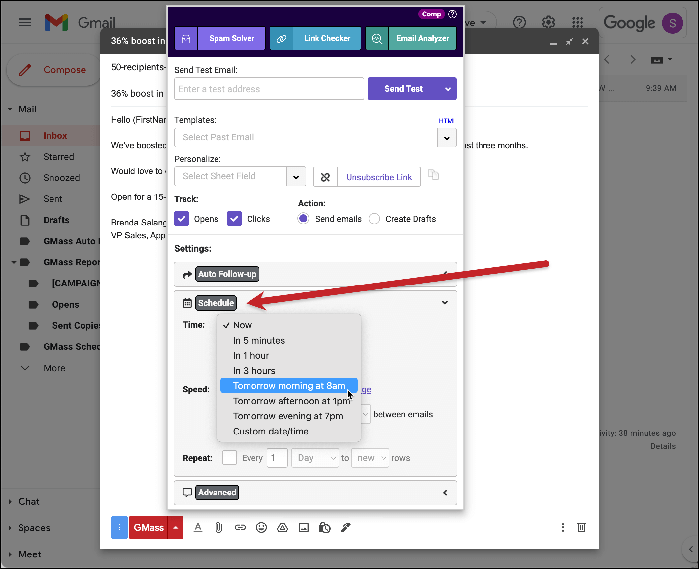This screenshot has width=699, height=569.
Task: Select Tomorrow morning at 8am option
Action: [x=288, y=385]
